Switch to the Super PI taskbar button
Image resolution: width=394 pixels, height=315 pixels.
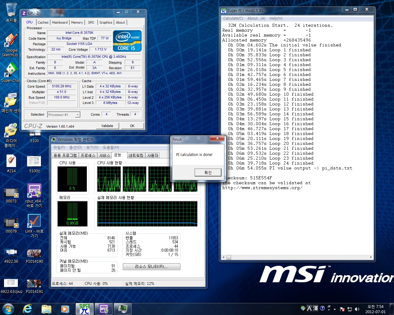click(x=84, y=309)
